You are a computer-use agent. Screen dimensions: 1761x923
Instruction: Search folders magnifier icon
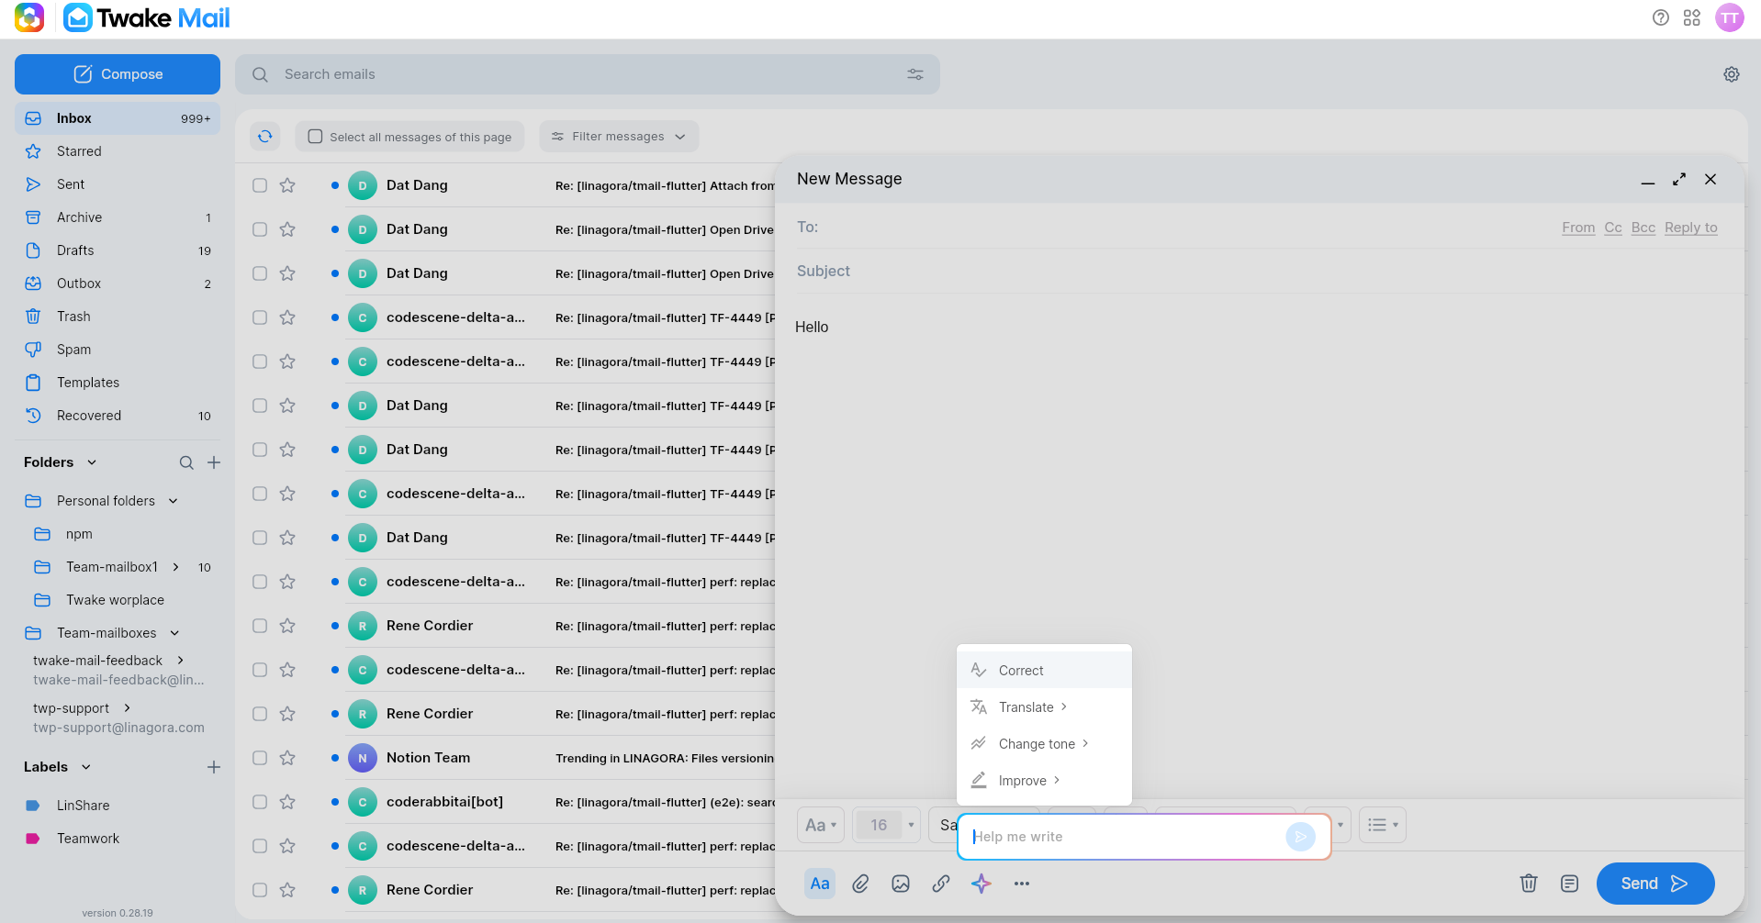[186, 462]
